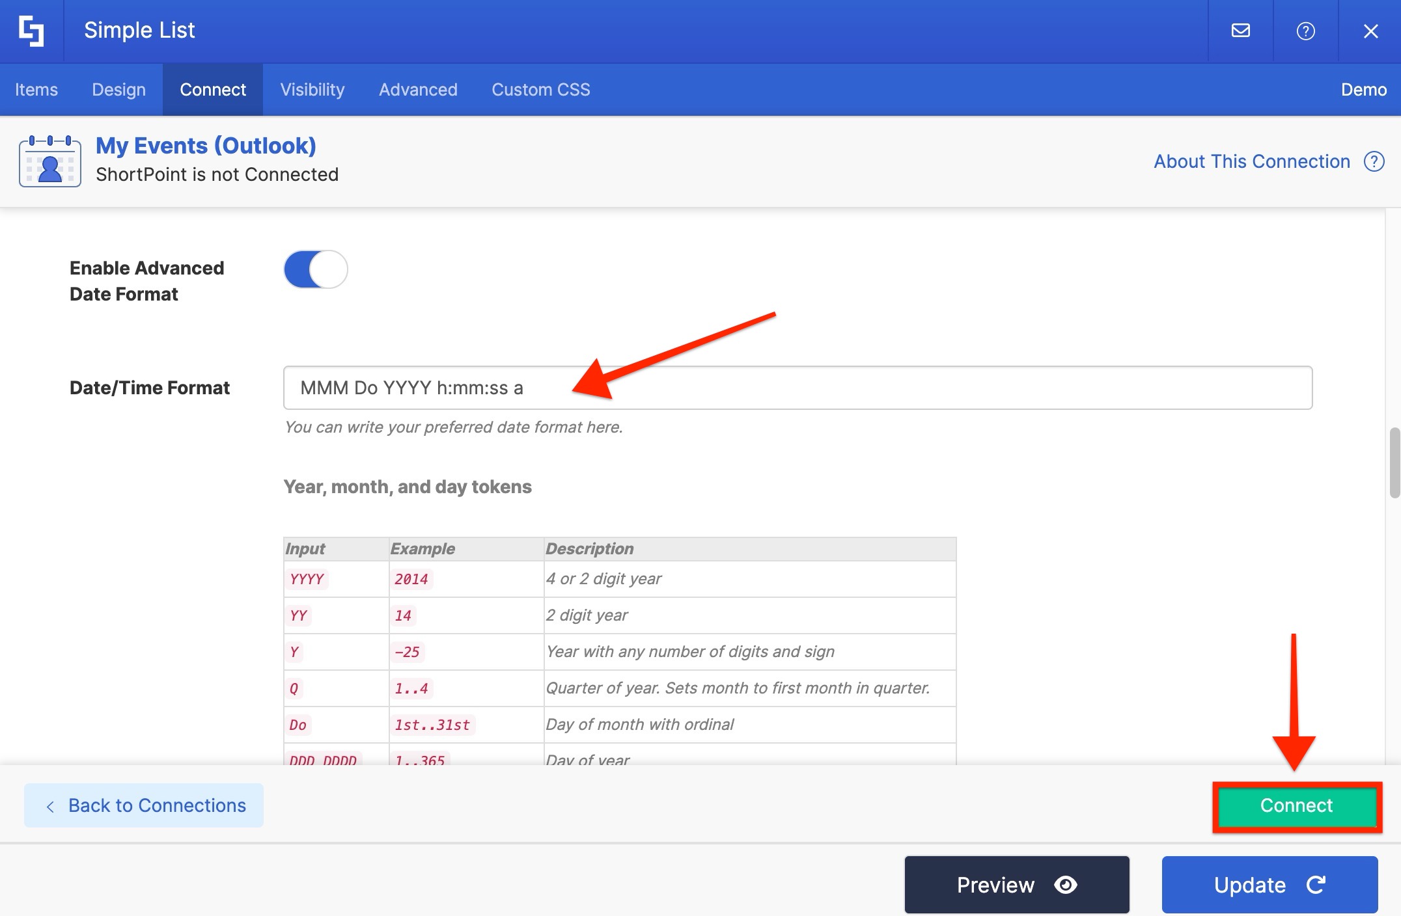The width and height of the screenshot is (1401, 916).
Task: Go to the Visibility tab
Action: tap(312, 90)
